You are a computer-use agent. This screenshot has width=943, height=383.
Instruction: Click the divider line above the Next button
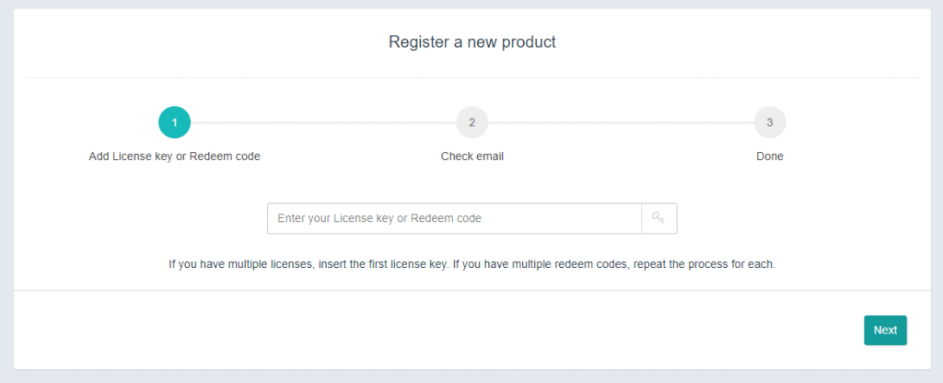coord(471,290)
